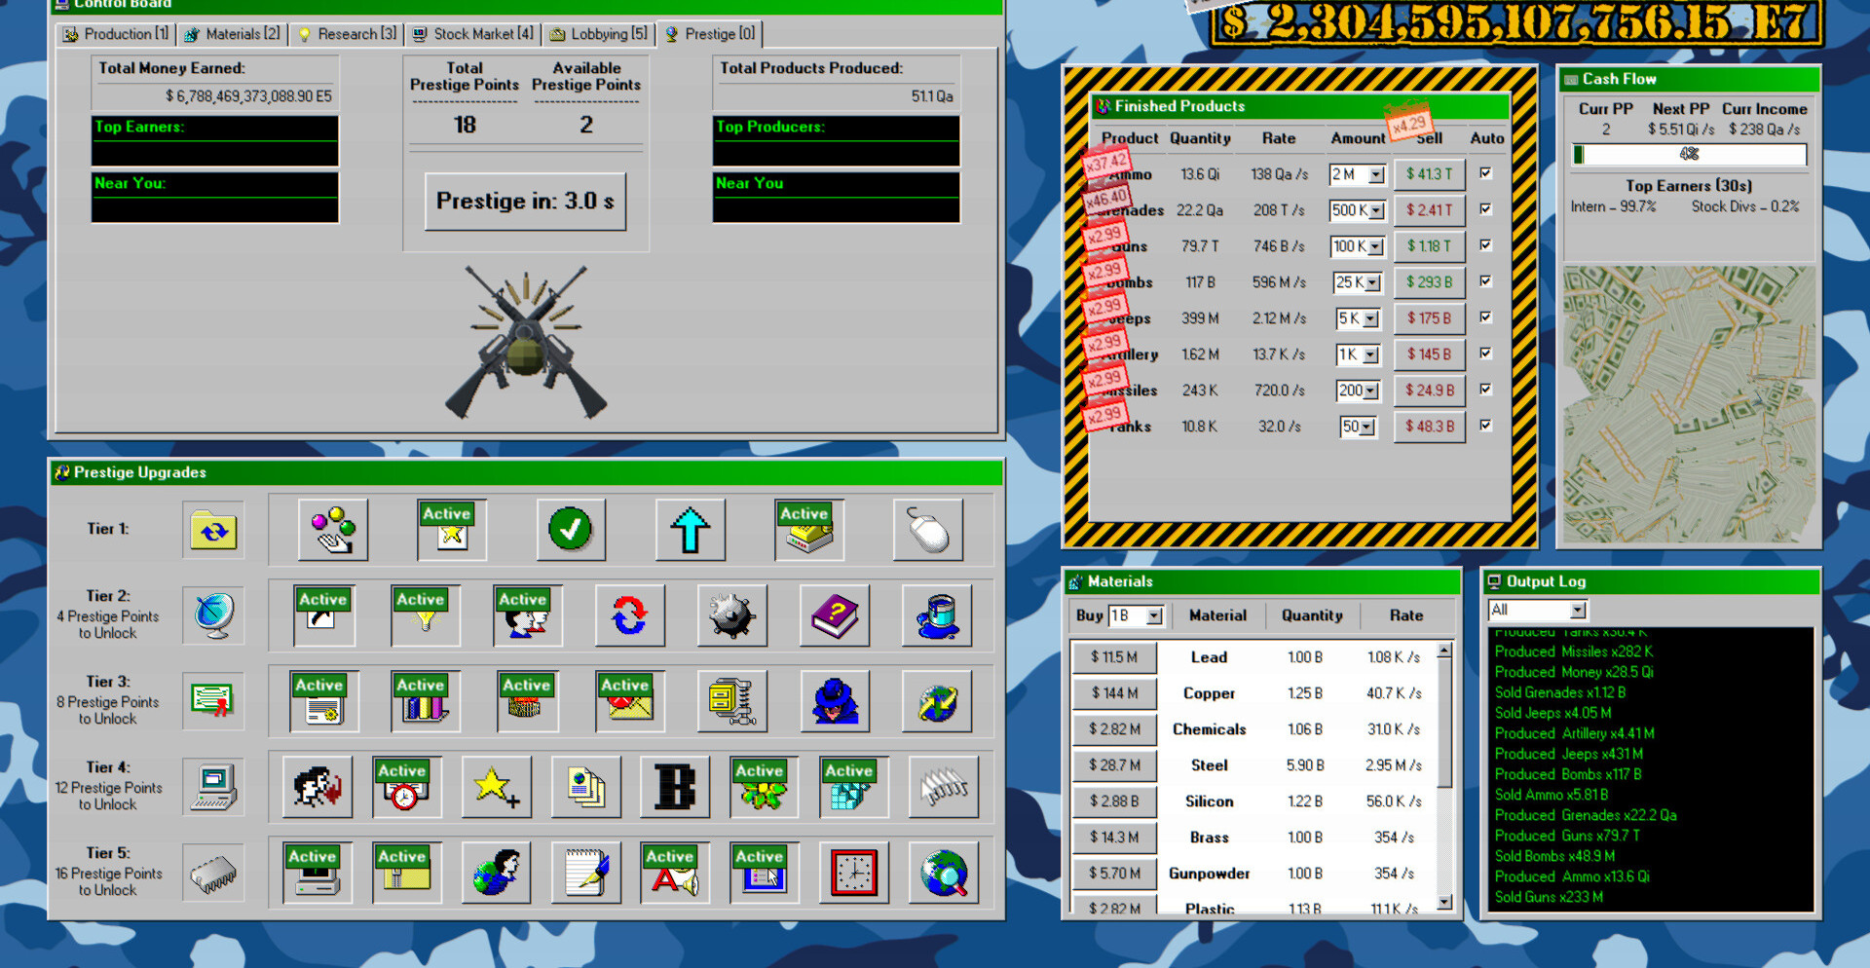Toggle Auto sell checkbox for Guns
This screenshot has width=1870, height=968.
[x=1485, y=245]
